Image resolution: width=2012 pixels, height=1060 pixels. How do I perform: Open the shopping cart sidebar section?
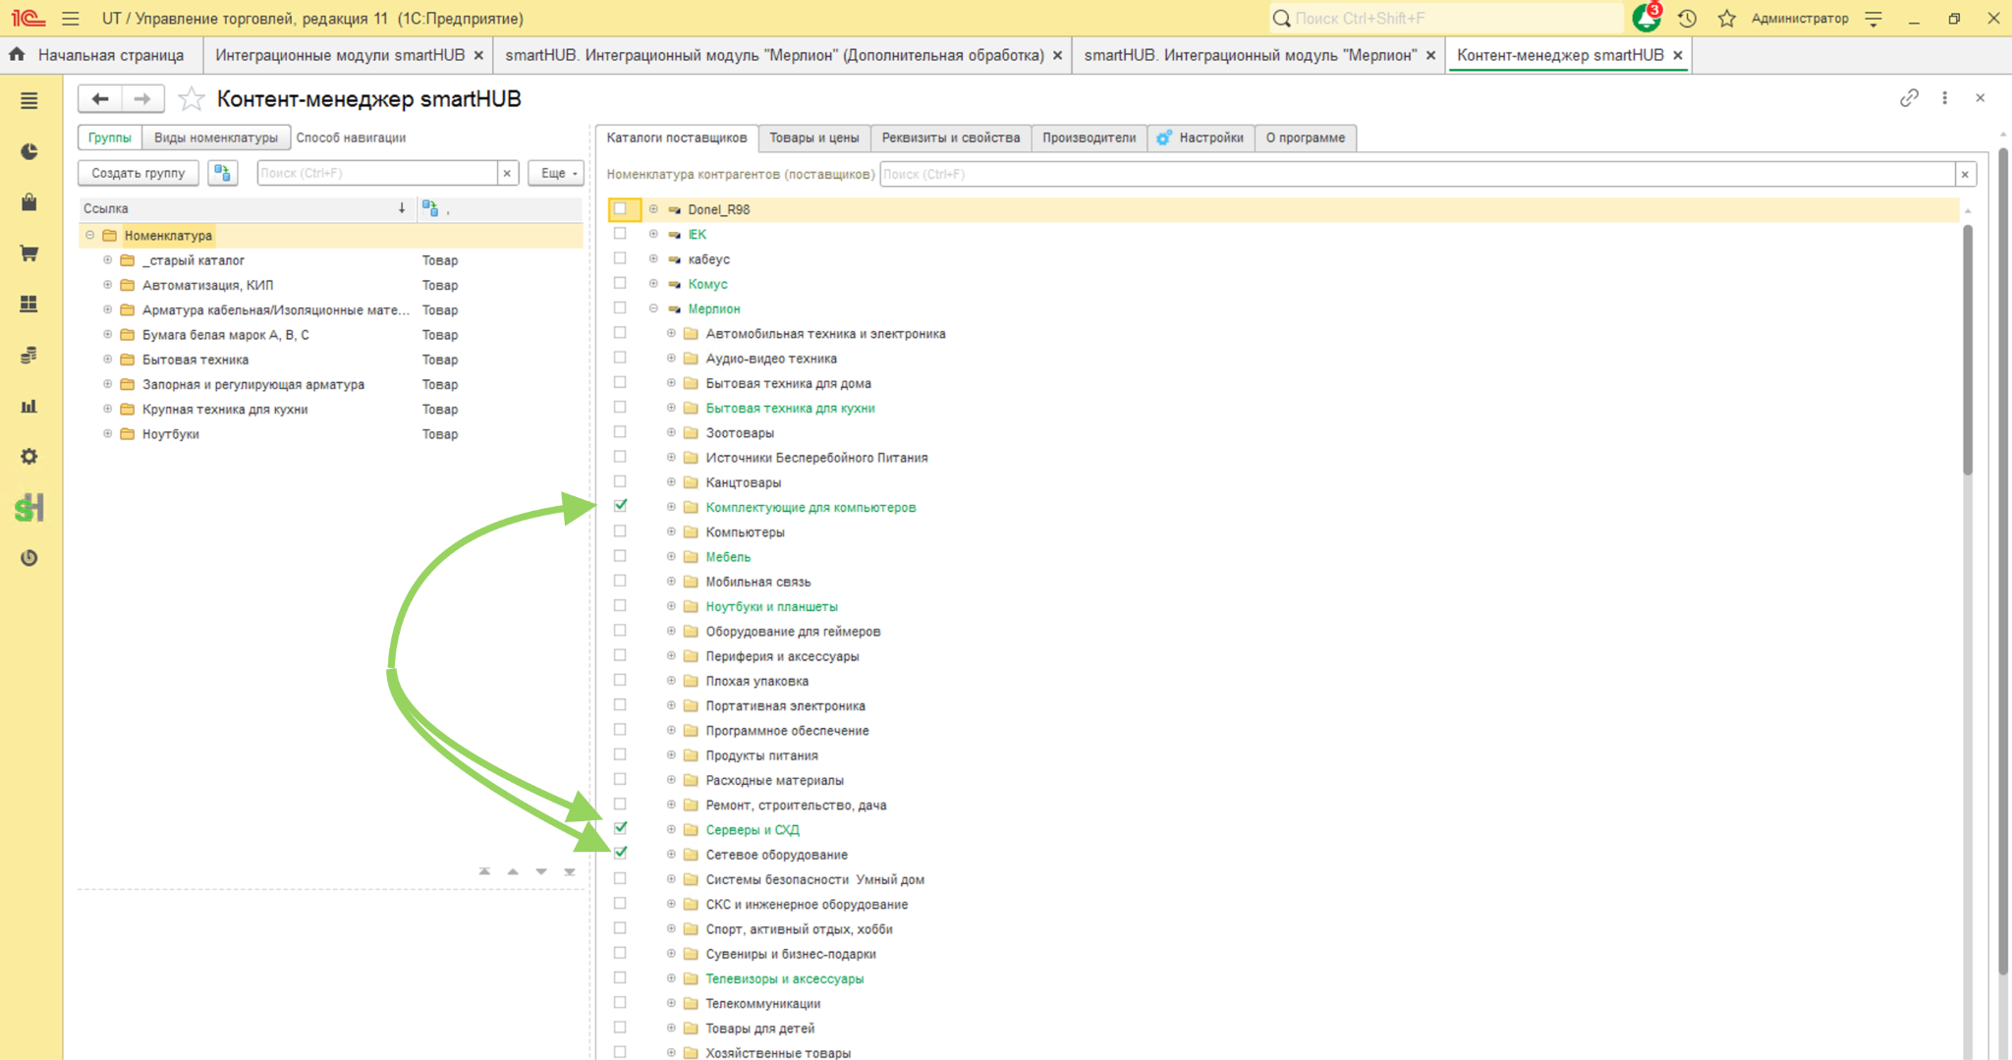(29, 253)
